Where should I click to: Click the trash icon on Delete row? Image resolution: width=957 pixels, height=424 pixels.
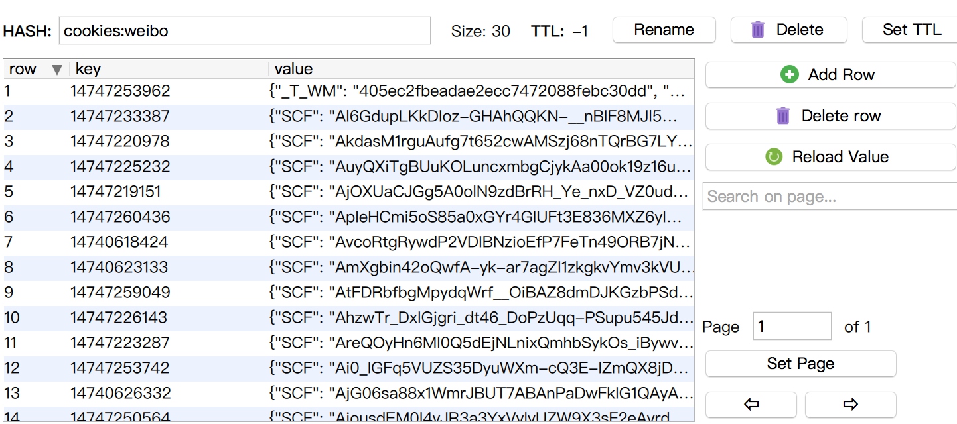pos(783,116)
